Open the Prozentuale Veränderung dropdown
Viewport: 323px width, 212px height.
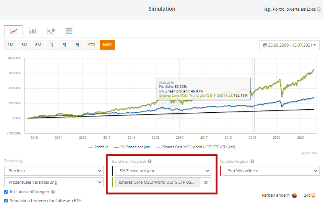tap(54, 182)
